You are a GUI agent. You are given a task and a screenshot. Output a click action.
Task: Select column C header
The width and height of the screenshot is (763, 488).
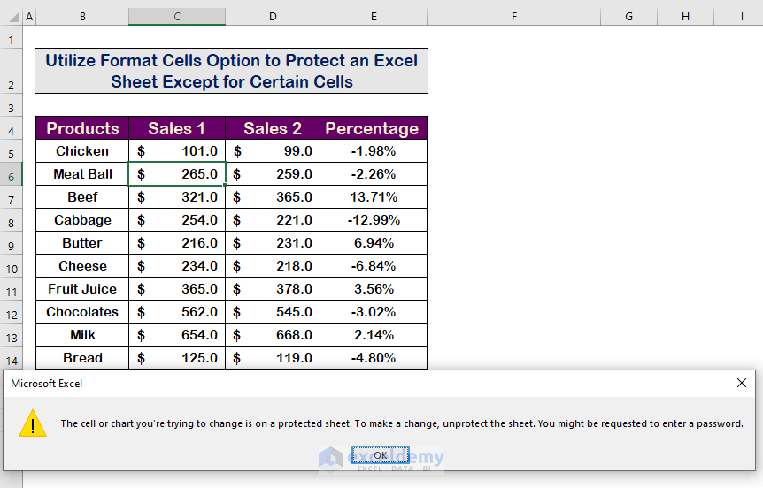pyautogui.click(x=177, y=16)
